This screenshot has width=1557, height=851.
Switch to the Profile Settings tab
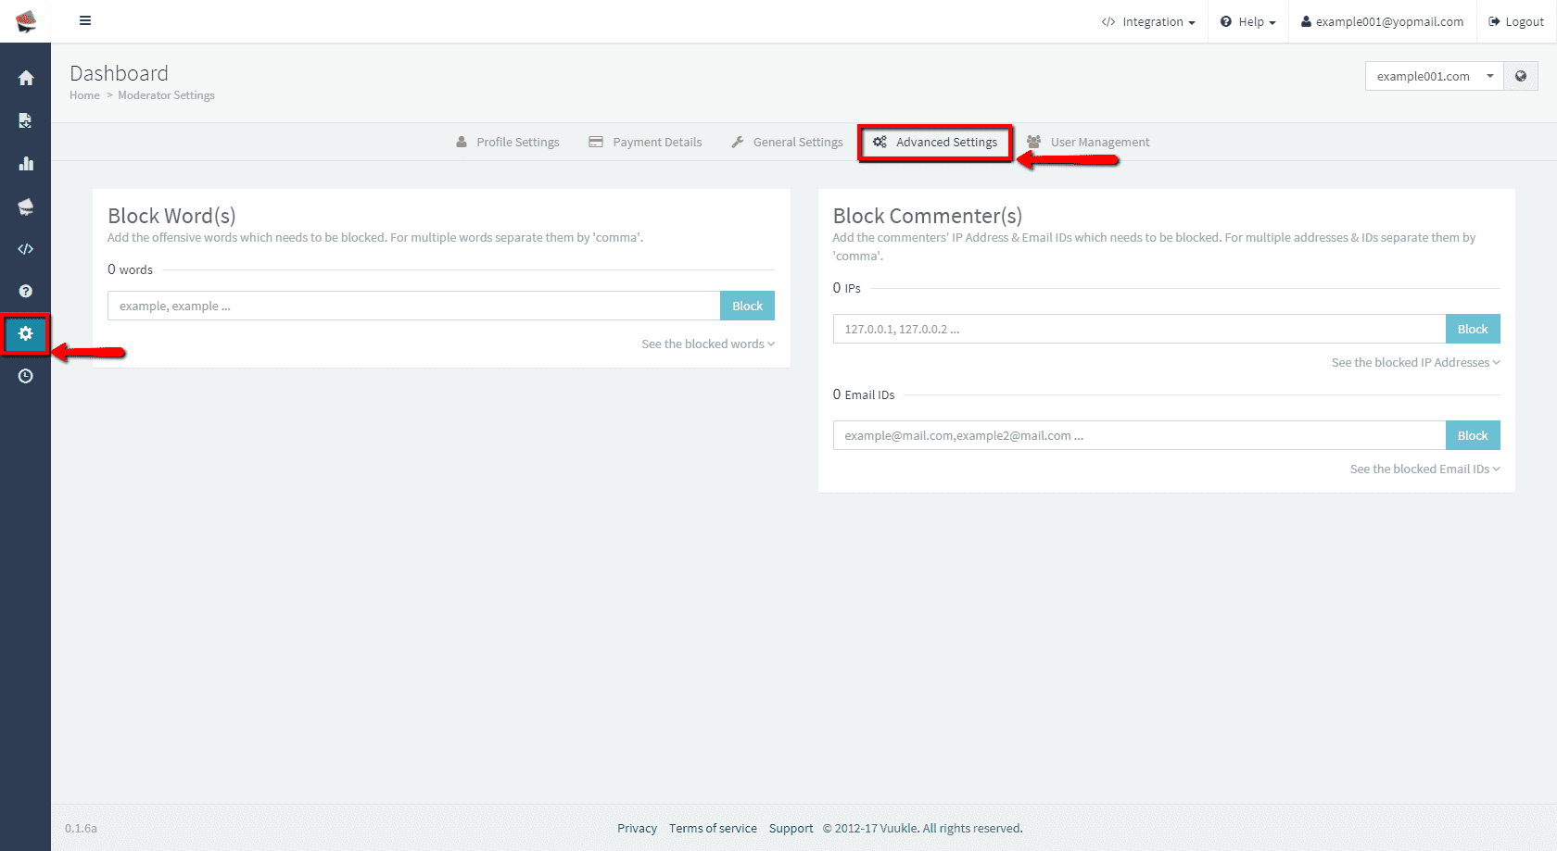[x=508, y=142]
